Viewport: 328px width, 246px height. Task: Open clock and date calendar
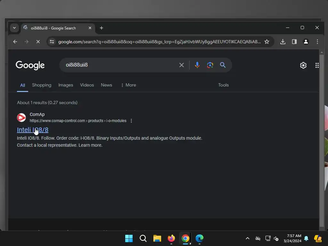[292, 238]
